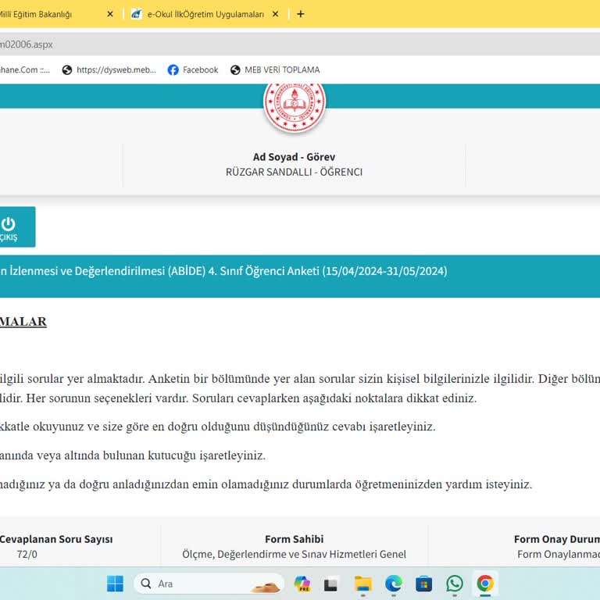
Task: Click the globe icon of dysweb bookmark
Action: click(x=67, y=70)
